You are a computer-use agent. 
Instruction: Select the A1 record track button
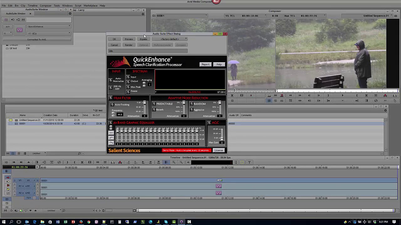(29, 186)
